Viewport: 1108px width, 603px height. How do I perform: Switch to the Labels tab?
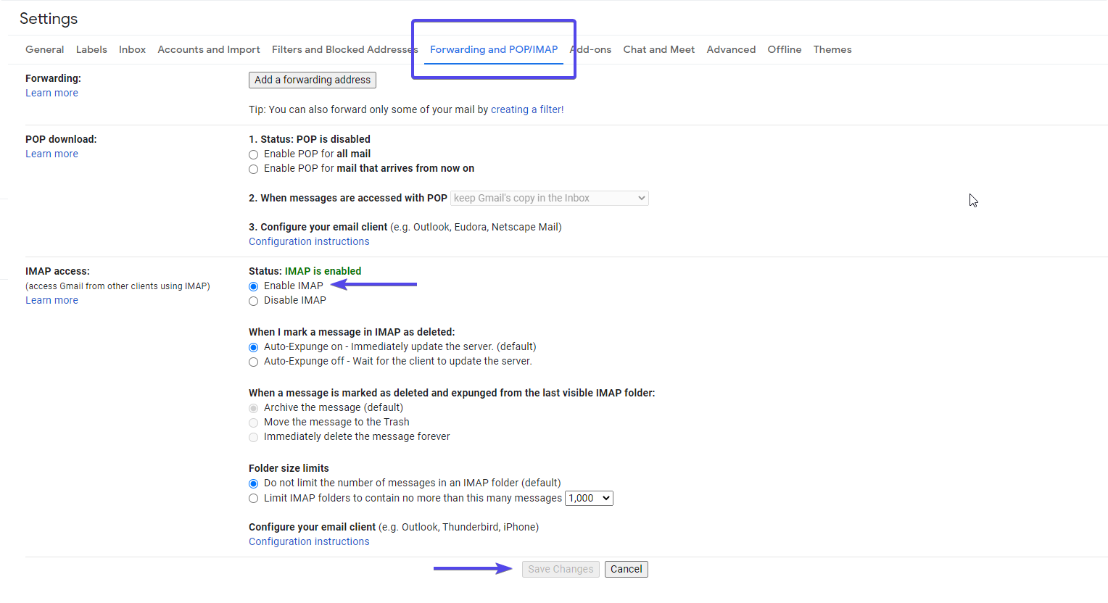click(x=91, y=49)
